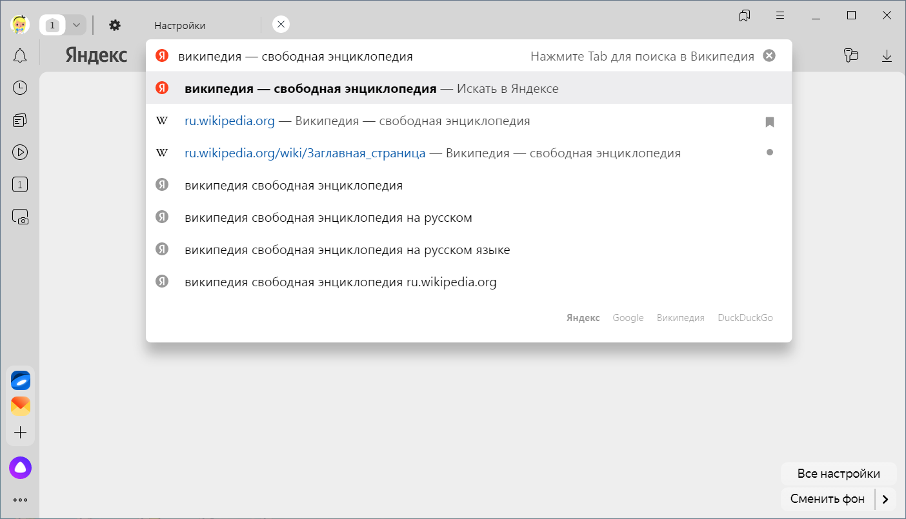Open the sidebar three-dots more options
Screen dimensions: 906x519
pos(20,500)
